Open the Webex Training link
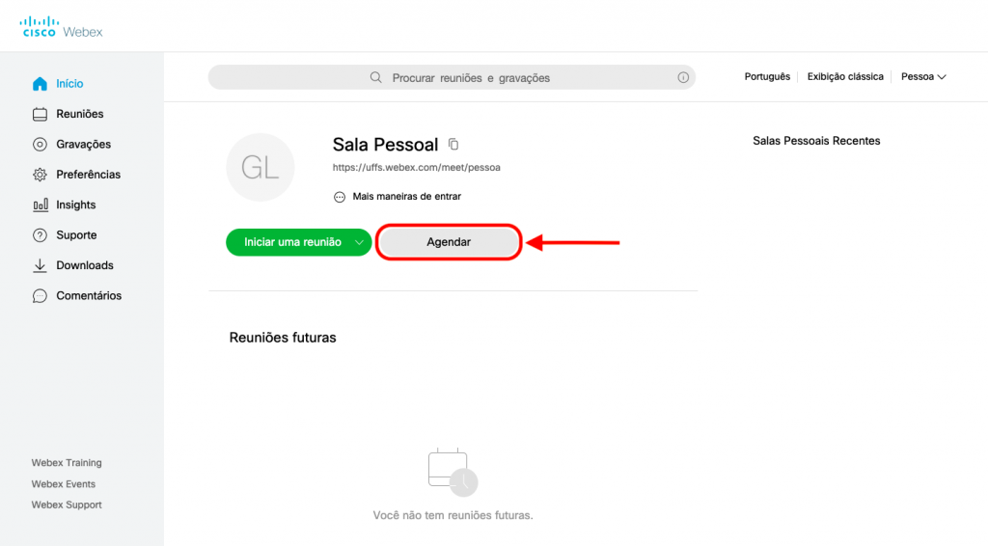Screen dimensions: 988x546 pos(67,463)
